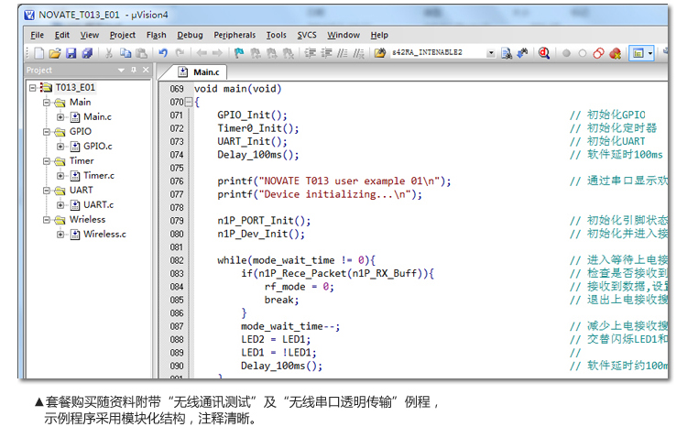
Task: Disable all breakpoints
Action: (x=598, y=53)
